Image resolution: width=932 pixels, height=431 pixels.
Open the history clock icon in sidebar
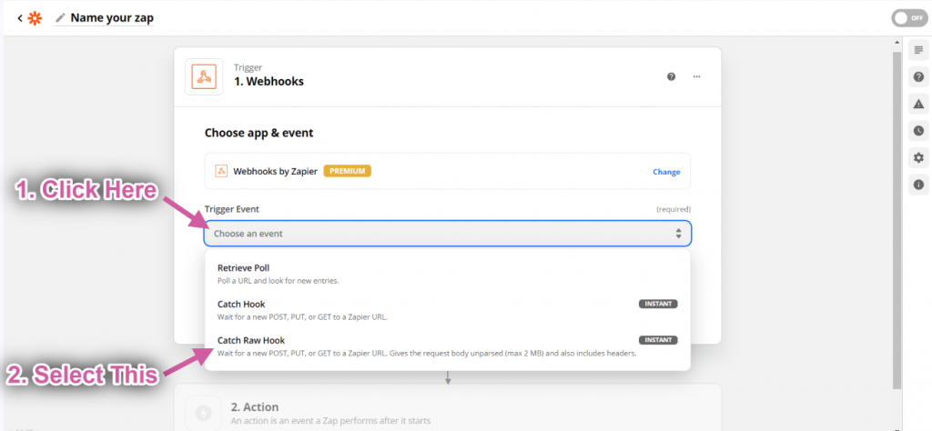[x=918, y=131]
